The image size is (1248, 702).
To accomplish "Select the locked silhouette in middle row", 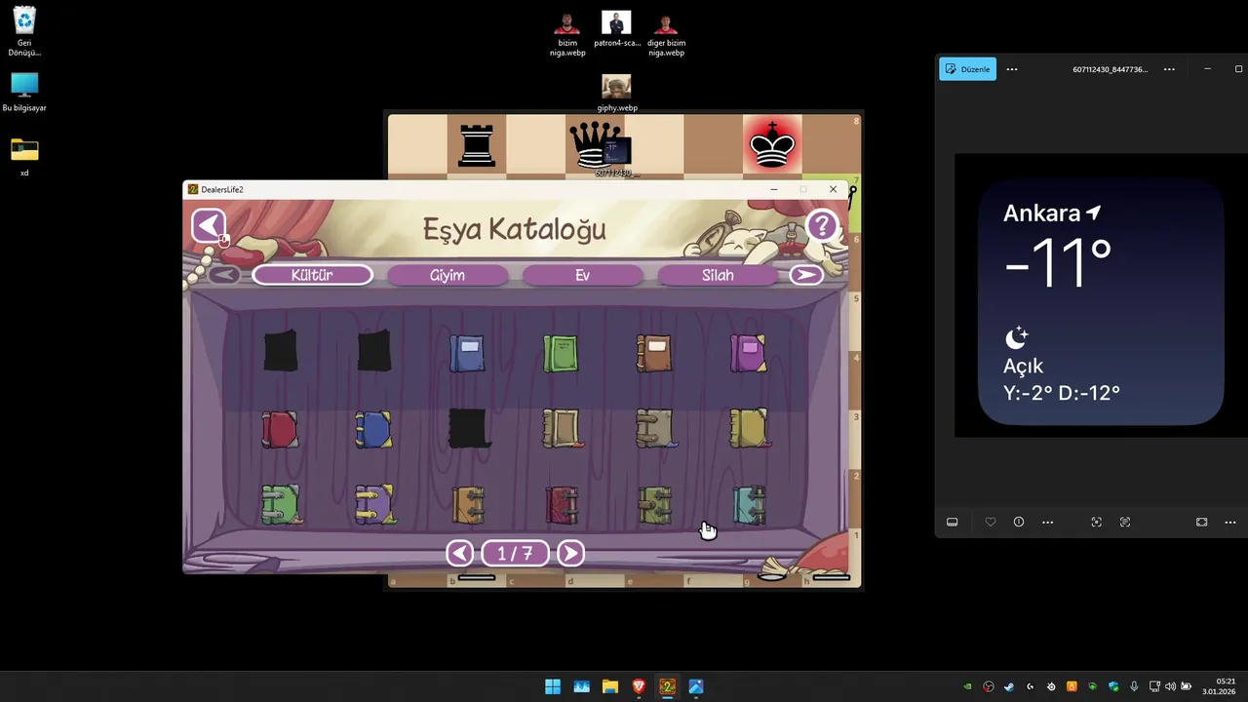I will [468, 428].
